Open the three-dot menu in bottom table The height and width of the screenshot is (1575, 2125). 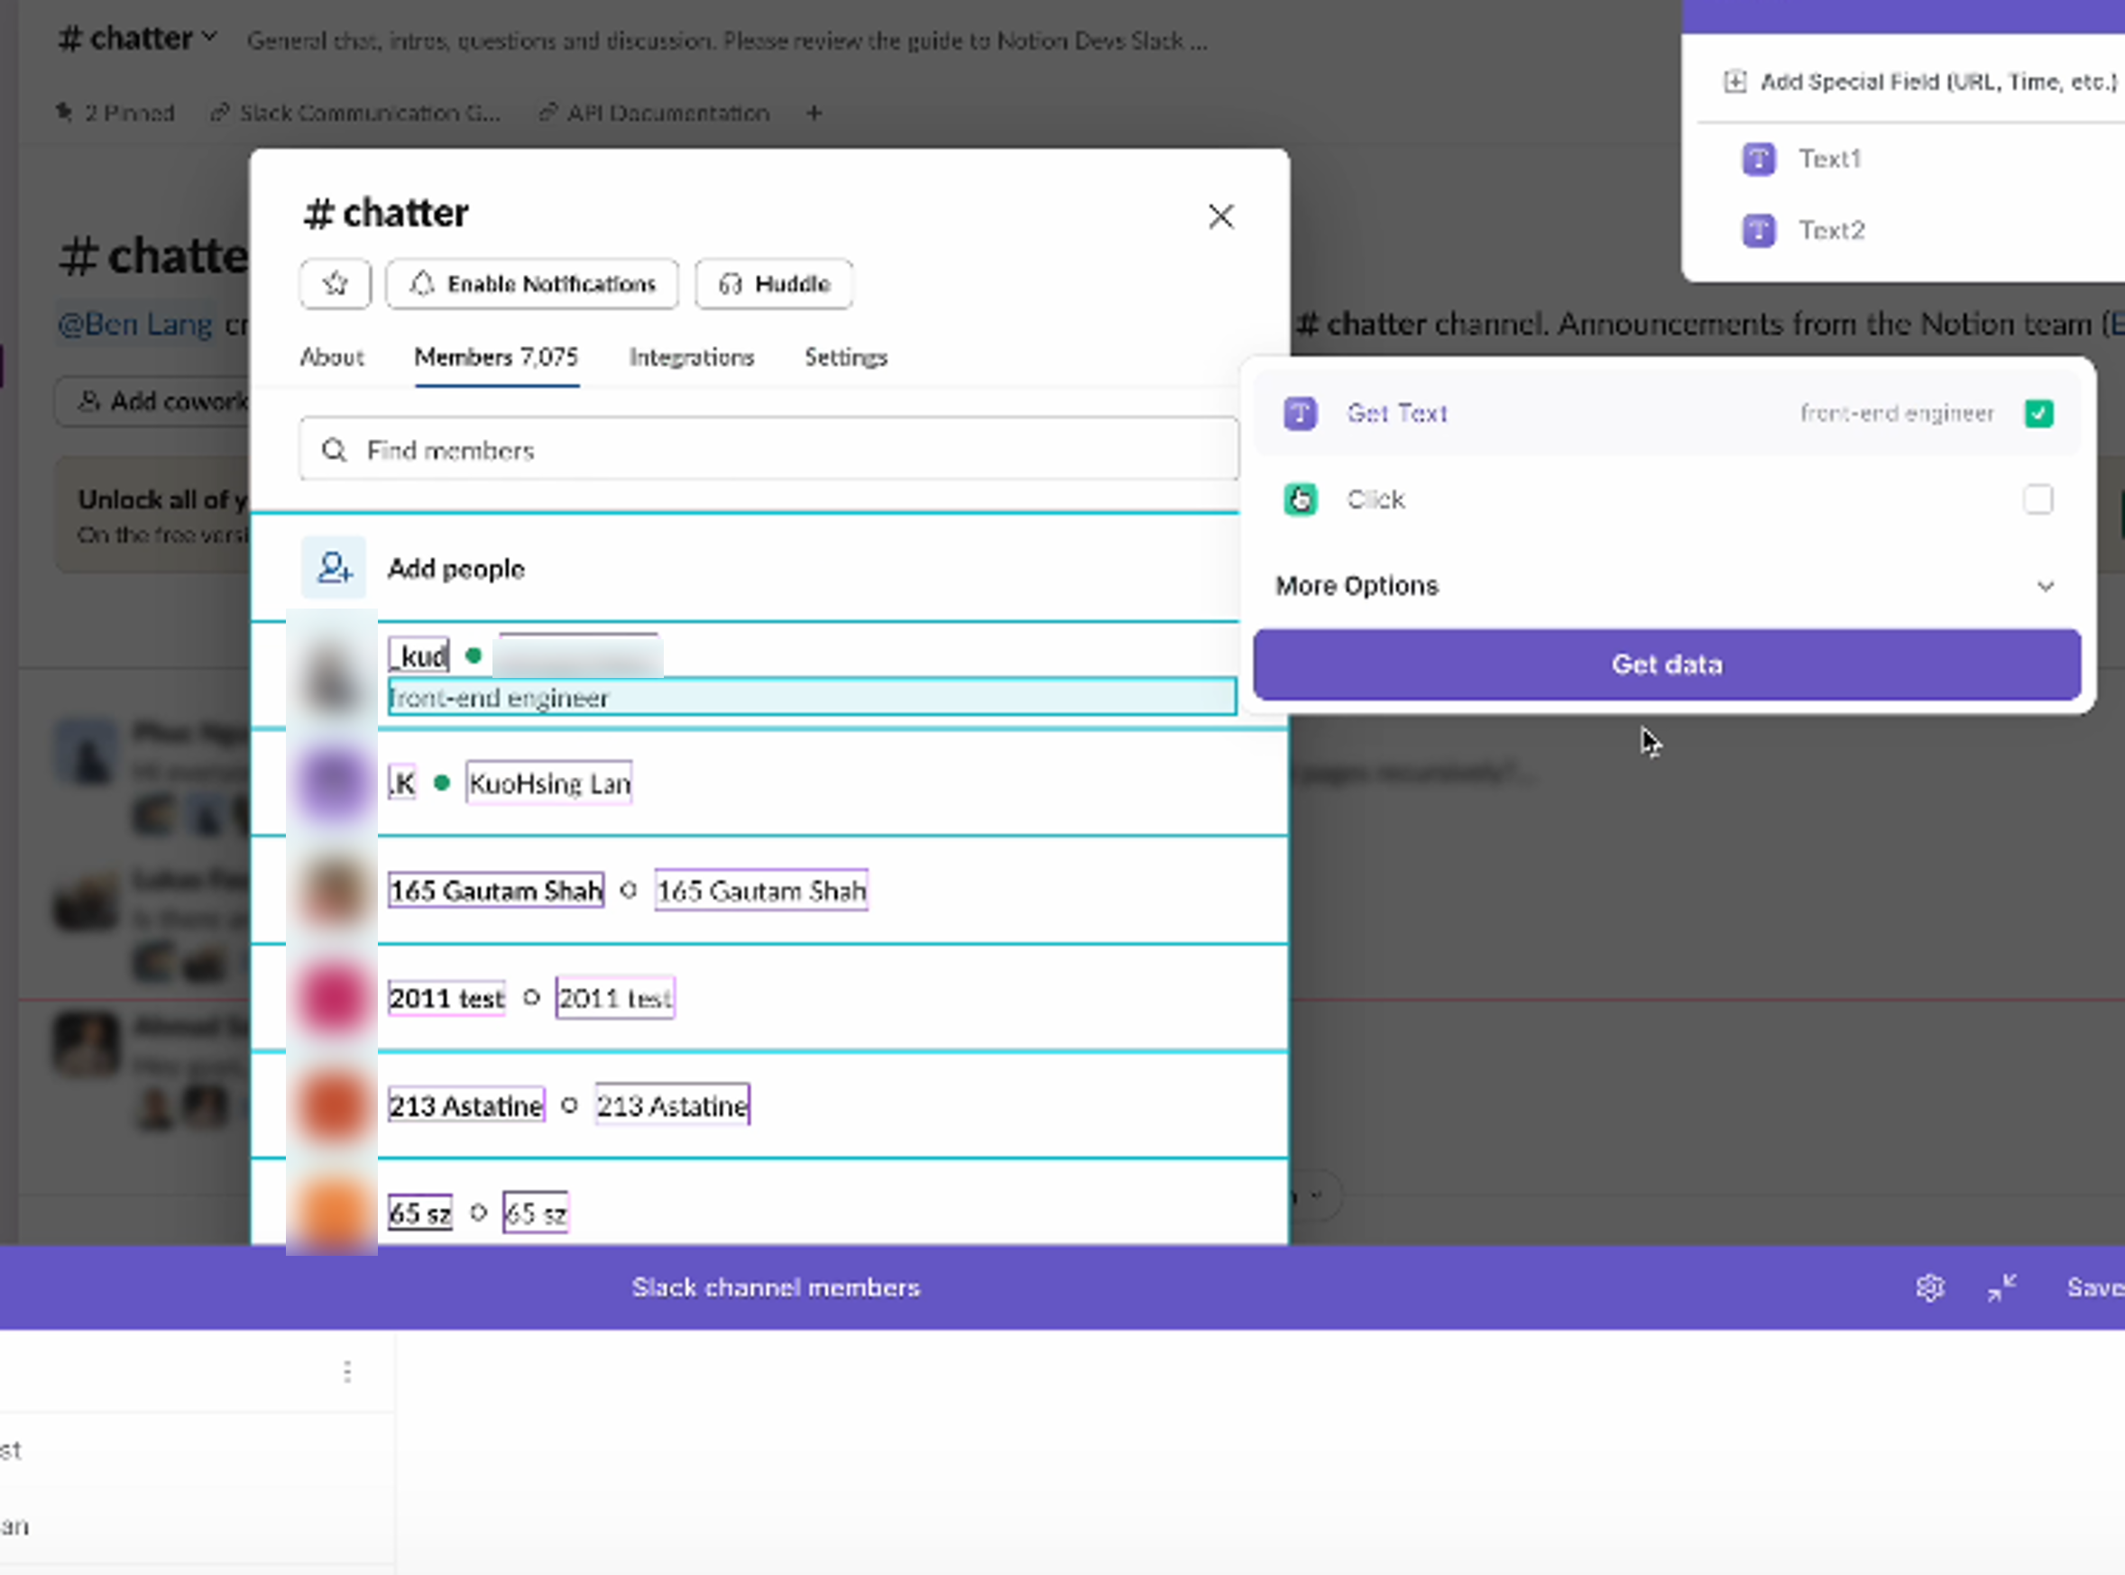(x=347, y=1371)
